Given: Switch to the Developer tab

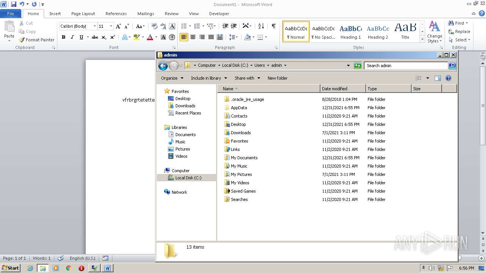Looking at the screenshot, I should (x=219, y=14).
